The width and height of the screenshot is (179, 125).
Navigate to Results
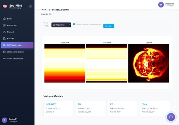pyautogui.click(x=17, y=39)
